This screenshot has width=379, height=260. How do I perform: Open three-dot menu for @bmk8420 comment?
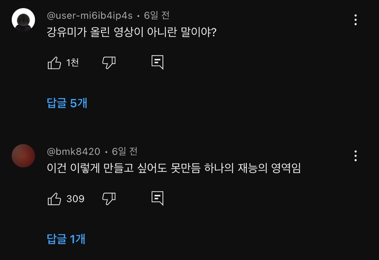pos(355,156)
